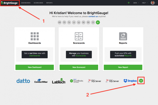Expand the DATA dropdown menu
Screen dimensions: 158x105
pos(136,3)
